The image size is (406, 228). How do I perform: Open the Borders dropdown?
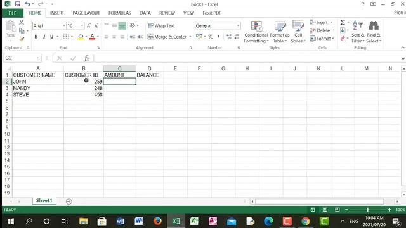[x=72, y=37]
